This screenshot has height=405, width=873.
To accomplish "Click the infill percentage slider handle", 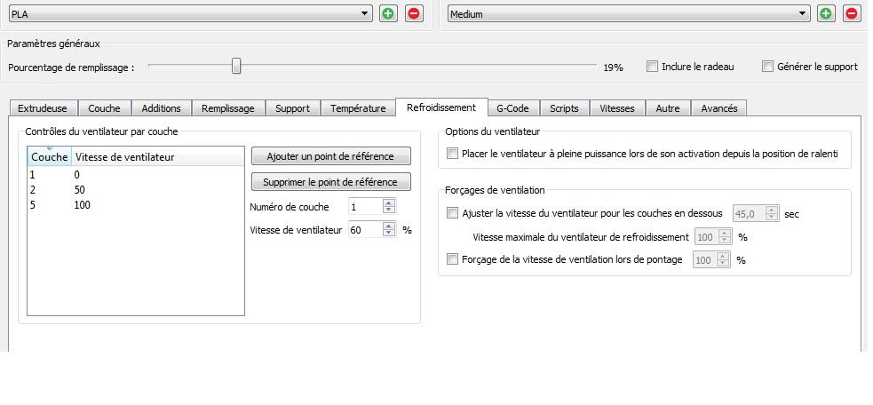I will [x=236, y=67].
